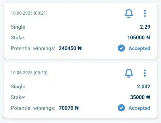Image resolution: width=161 pixels, height=123 pixels.
Task: Click the Potential winnings label on the 08:20 card
Action: (33, 108)
